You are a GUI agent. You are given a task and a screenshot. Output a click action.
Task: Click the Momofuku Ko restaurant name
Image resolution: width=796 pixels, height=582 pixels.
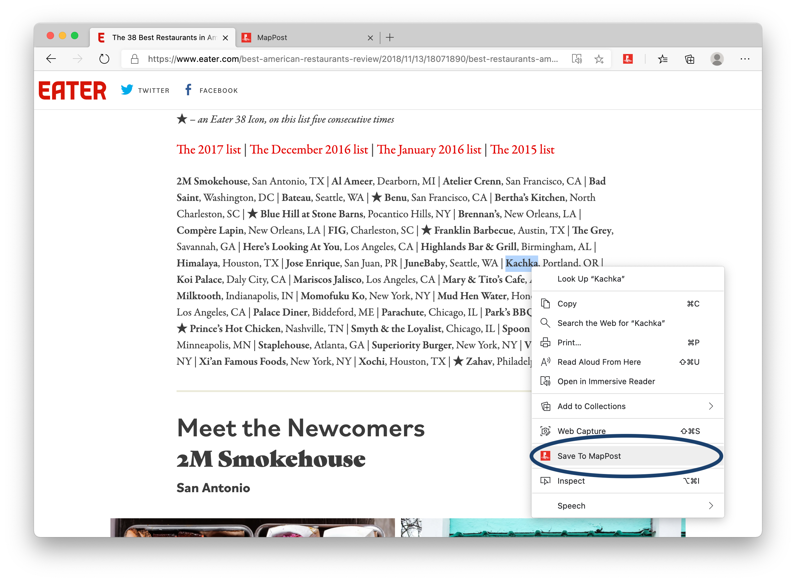[332, 296]
